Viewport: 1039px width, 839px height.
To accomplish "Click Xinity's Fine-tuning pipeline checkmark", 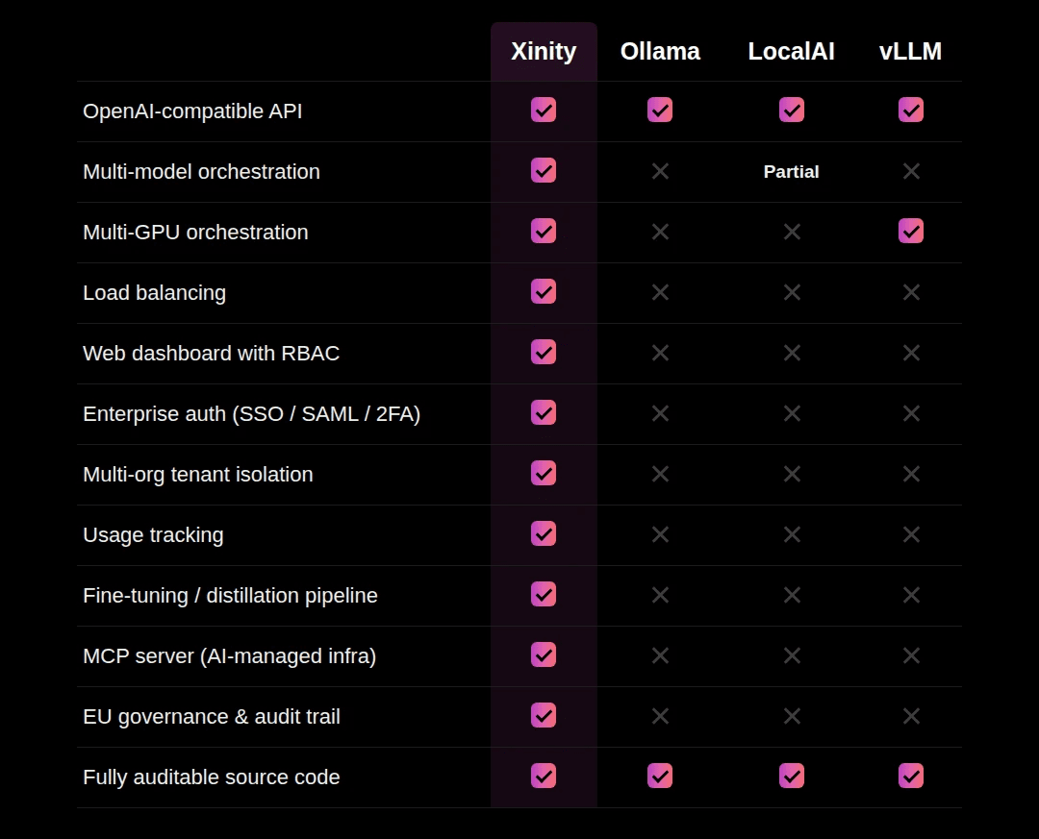I will point(544,595).
